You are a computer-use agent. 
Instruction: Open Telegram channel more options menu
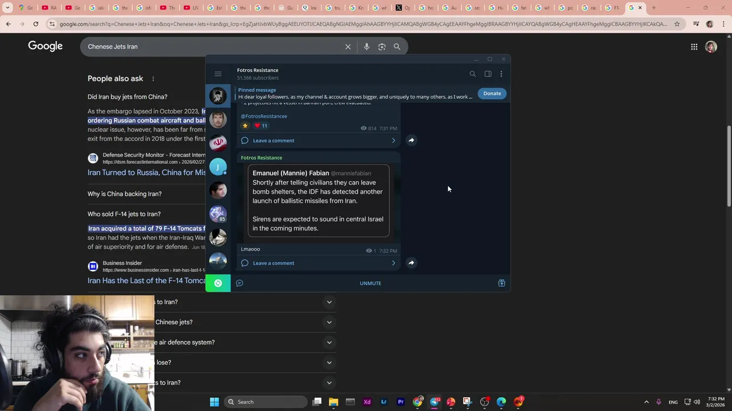pyautogui.click(x=501, y=74)
